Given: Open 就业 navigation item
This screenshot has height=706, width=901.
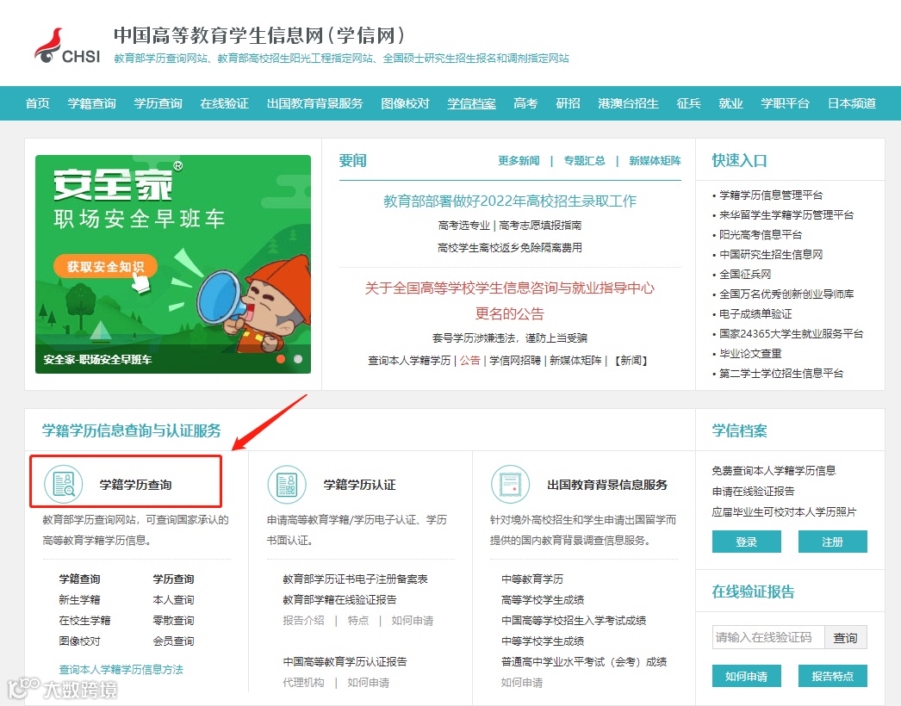Looking at the screenshot, I should click(x=731, y=103).
